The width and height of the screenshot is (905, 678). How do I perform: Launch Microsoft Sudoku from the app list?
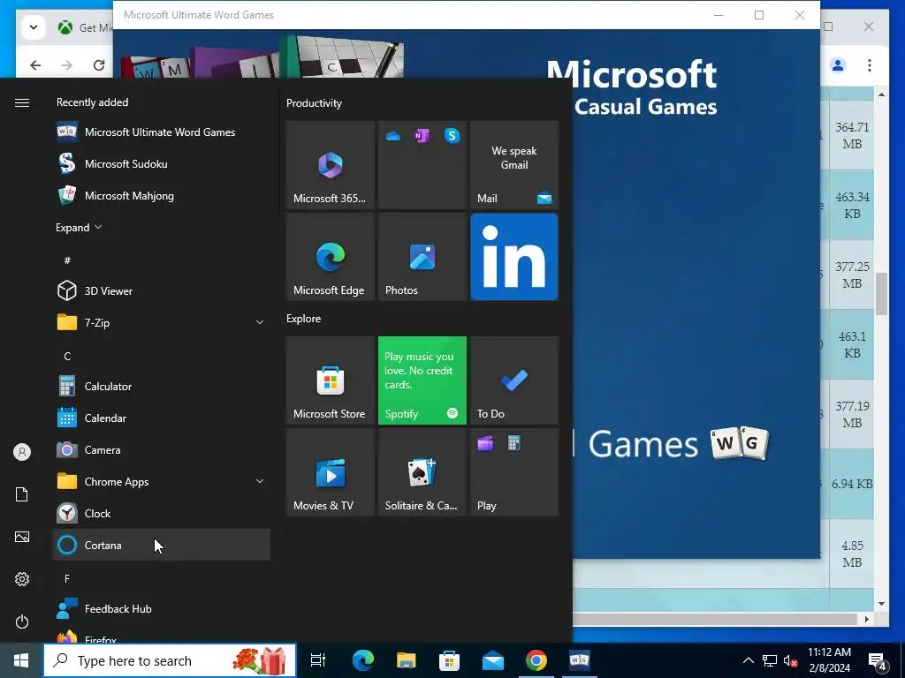[x=161, y=163]
